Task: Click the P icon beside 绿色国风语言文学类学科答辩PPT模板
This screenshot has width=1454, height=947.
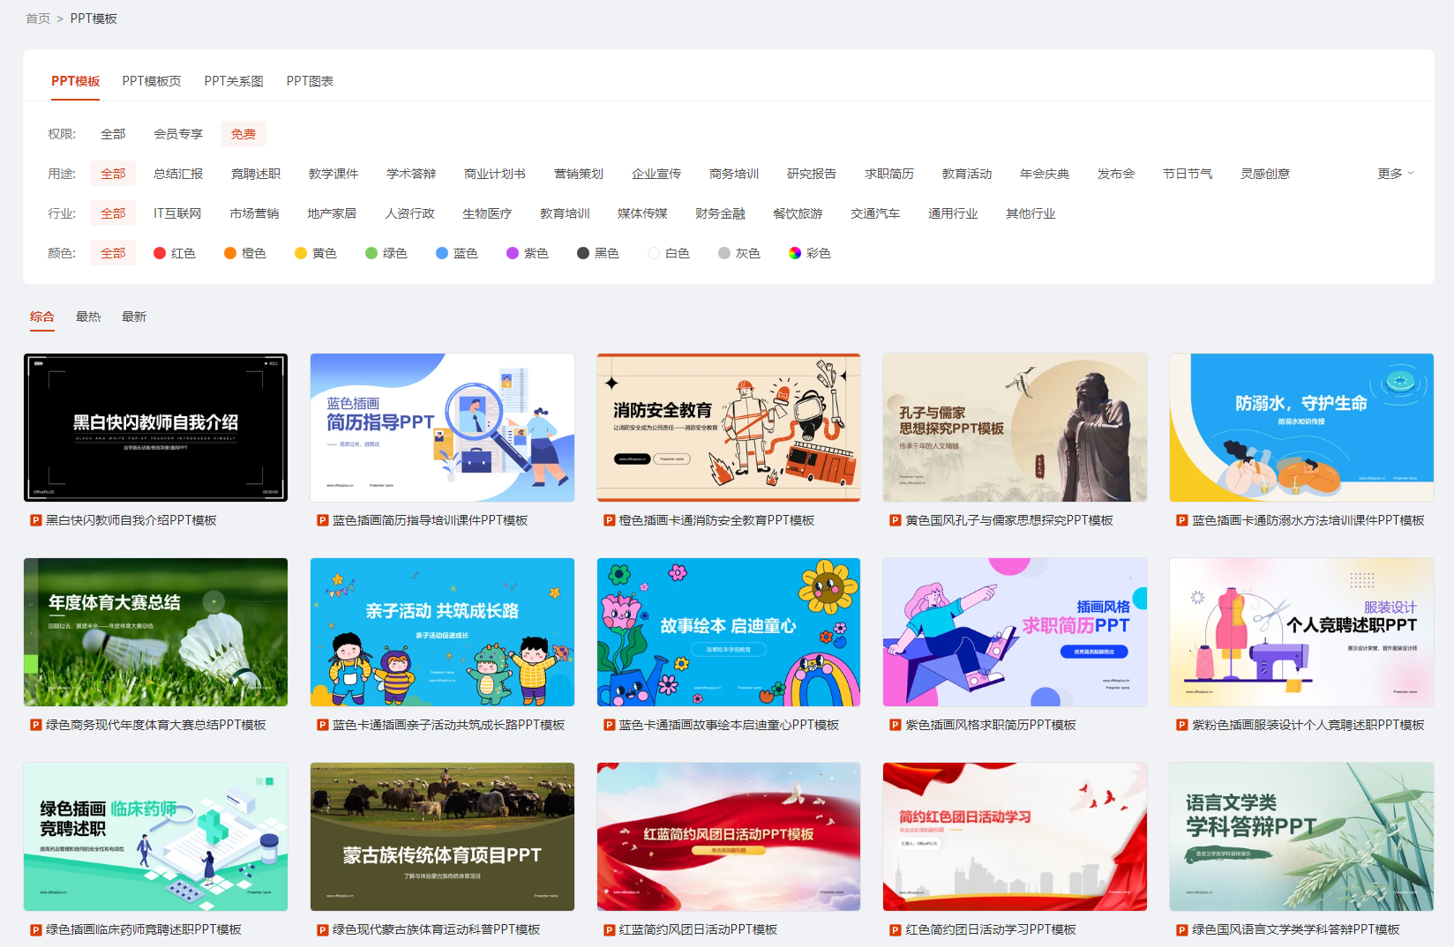Action: (1180, 928)
